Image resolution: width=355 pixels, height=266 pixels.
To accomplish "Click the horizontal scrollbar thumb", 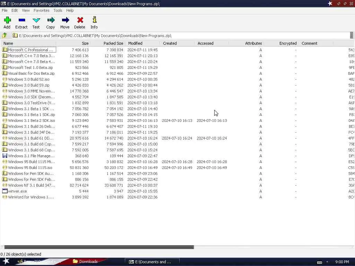I will [99, 247].
